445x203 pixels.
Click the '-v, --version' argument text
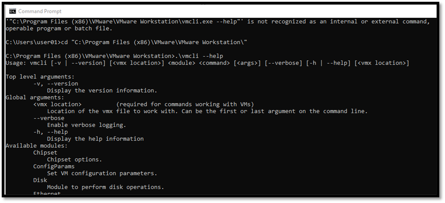pos(55,83)
